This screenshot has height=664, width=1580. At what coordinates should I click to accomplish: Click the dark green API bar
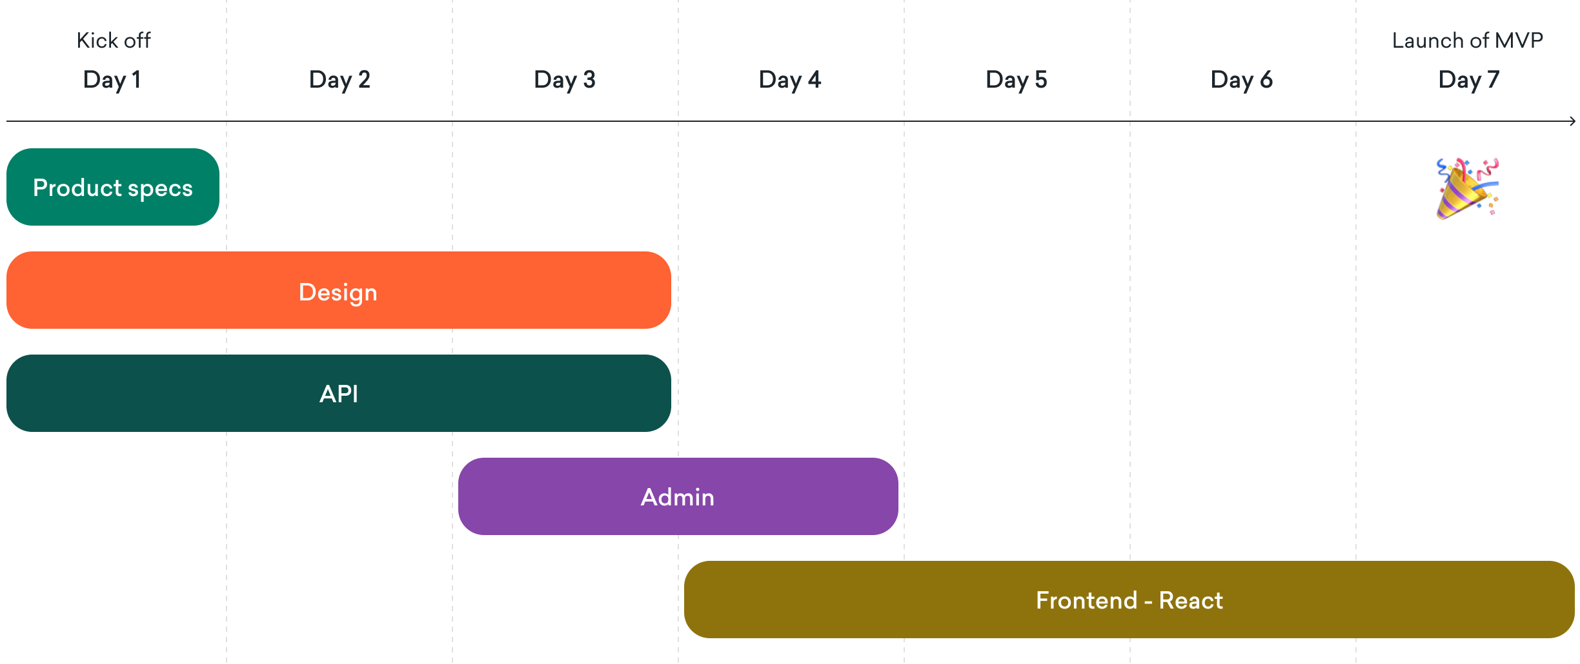point(339,393)
